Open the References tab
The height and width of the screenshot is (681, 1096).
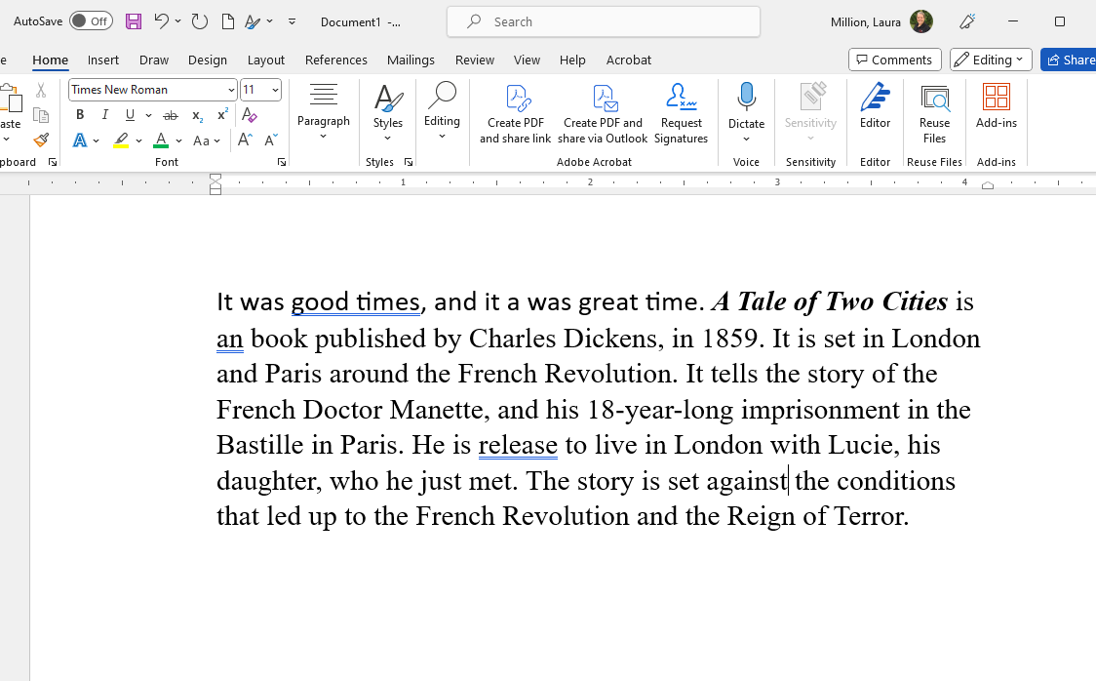tap(335, 60)
